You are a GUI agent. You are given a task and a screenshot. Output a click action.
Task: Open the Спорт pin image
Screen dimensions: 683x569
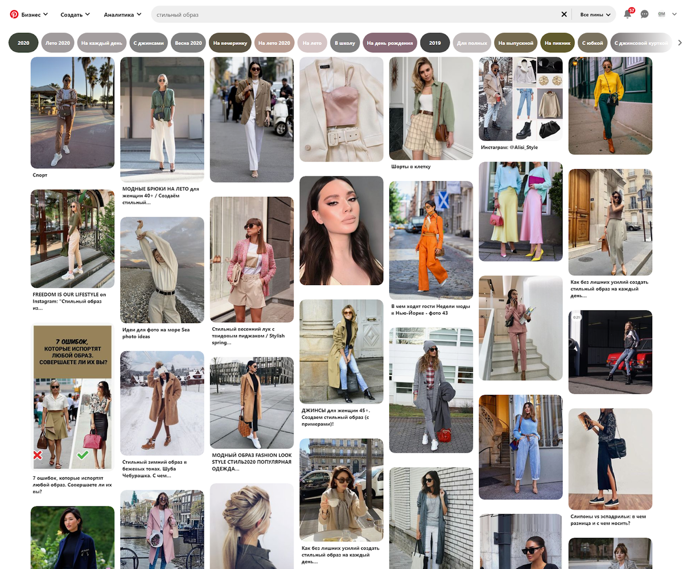pos(72,113)
